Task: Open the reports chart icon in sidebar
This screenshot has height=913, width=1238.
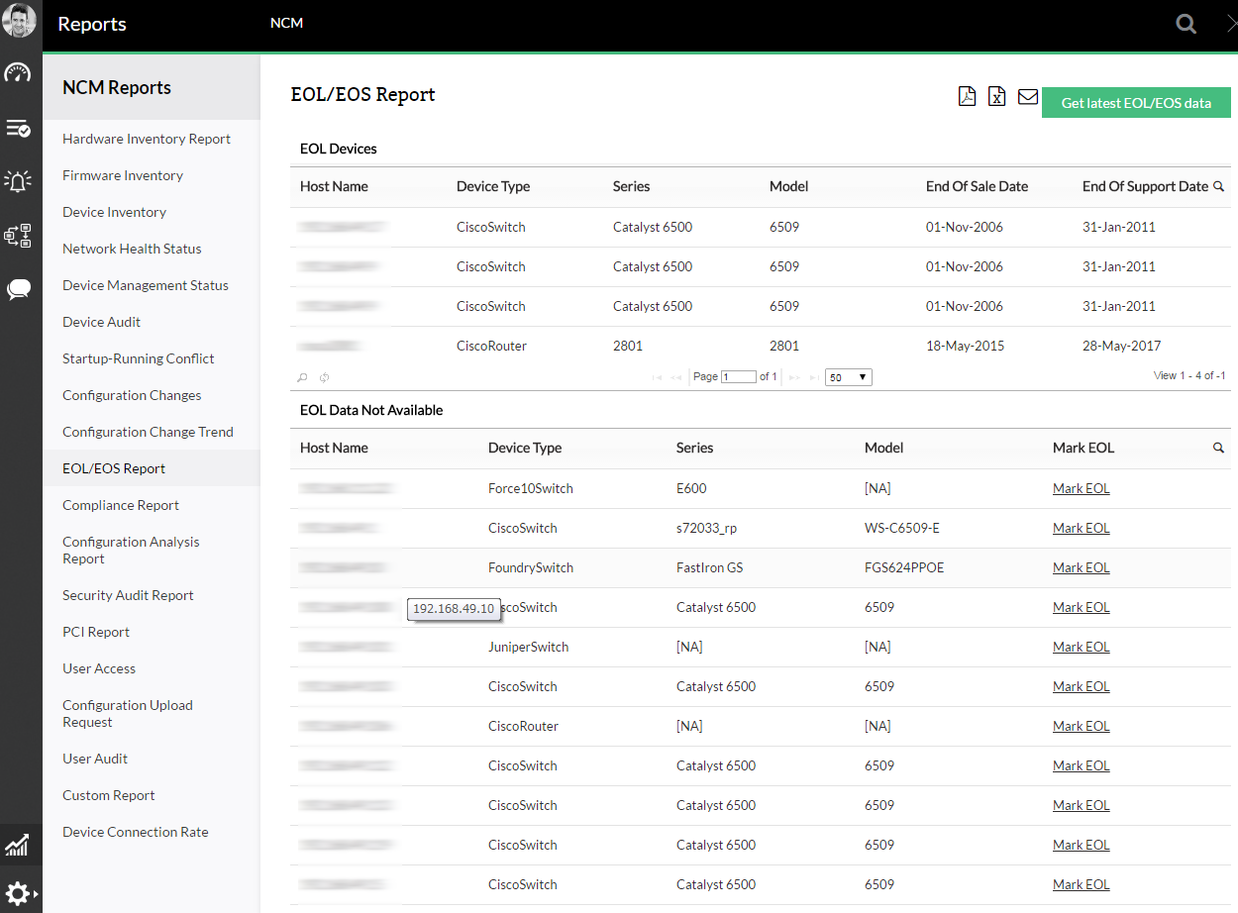Action: pos(18,846)
